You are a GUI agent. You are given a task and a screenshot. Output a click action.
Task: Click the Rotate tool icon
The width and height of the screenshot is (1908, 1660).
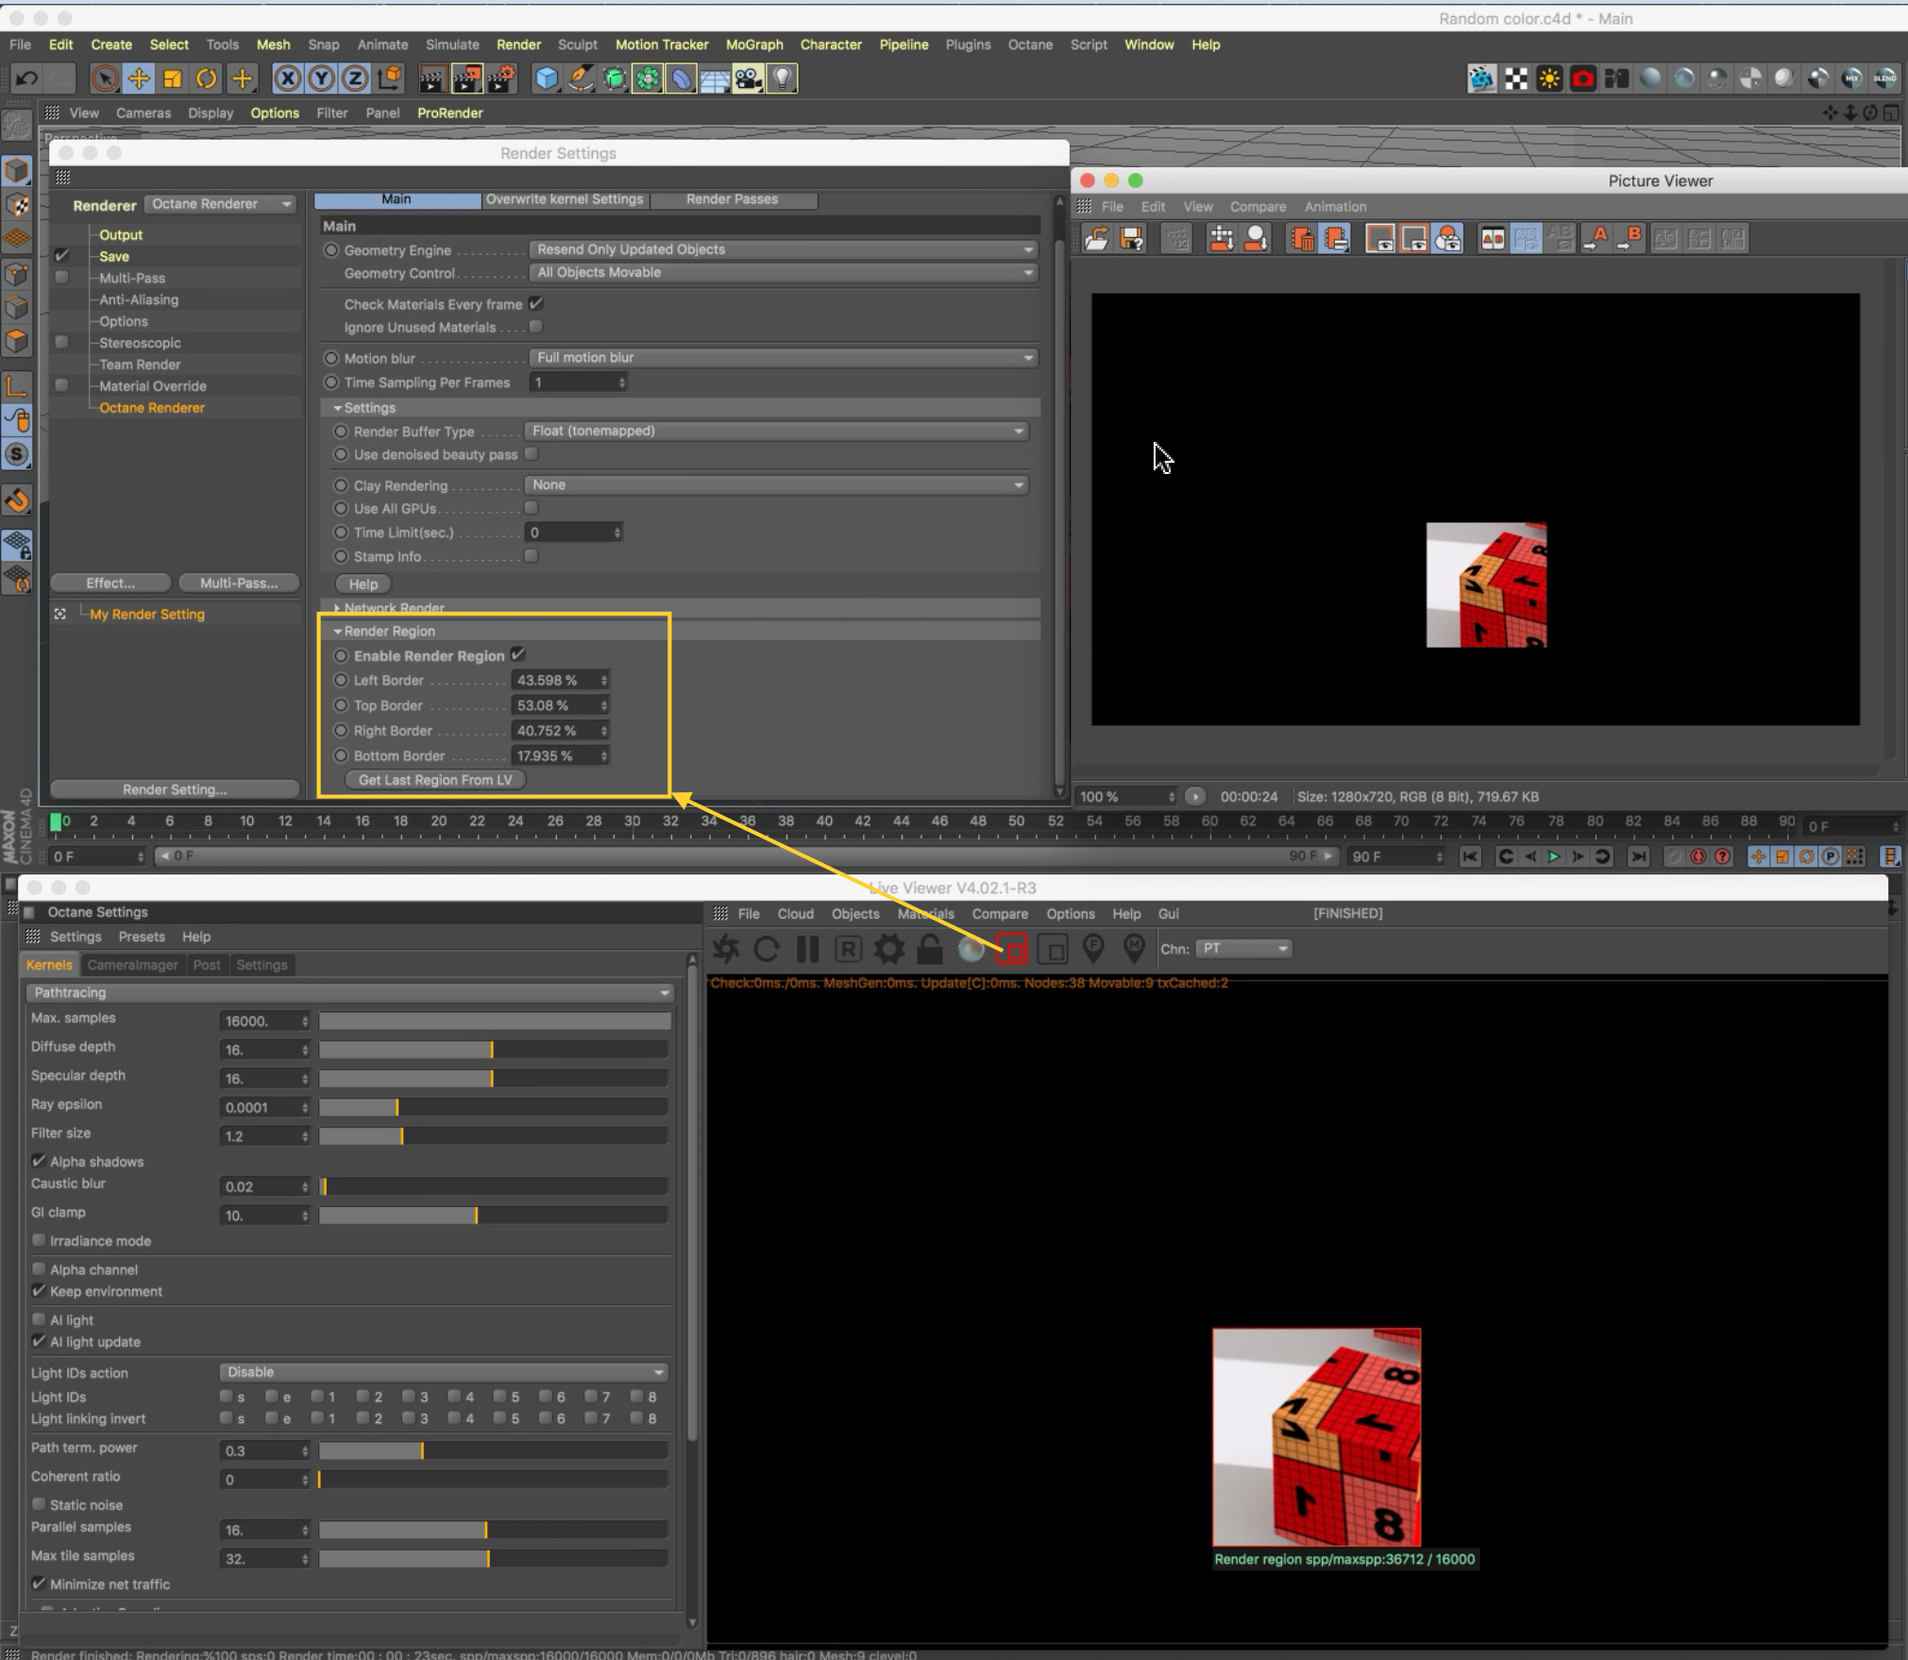coord(206,78)
